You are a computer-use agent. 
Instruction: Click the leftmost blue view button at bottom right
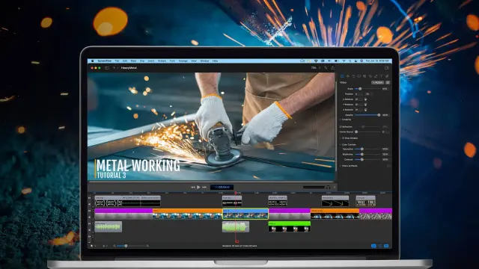pos(373,246)
